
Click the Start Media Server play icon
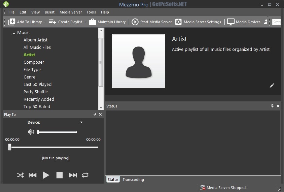tap(135, 22)
